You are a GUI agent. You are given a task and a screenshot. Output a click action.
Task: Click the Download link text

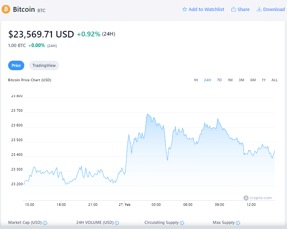coord(274,9)
